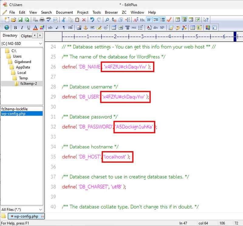The width and height of the screenshot is (243, 226).
Task: Click the Hx hex viewer icon
Action: 142,20
